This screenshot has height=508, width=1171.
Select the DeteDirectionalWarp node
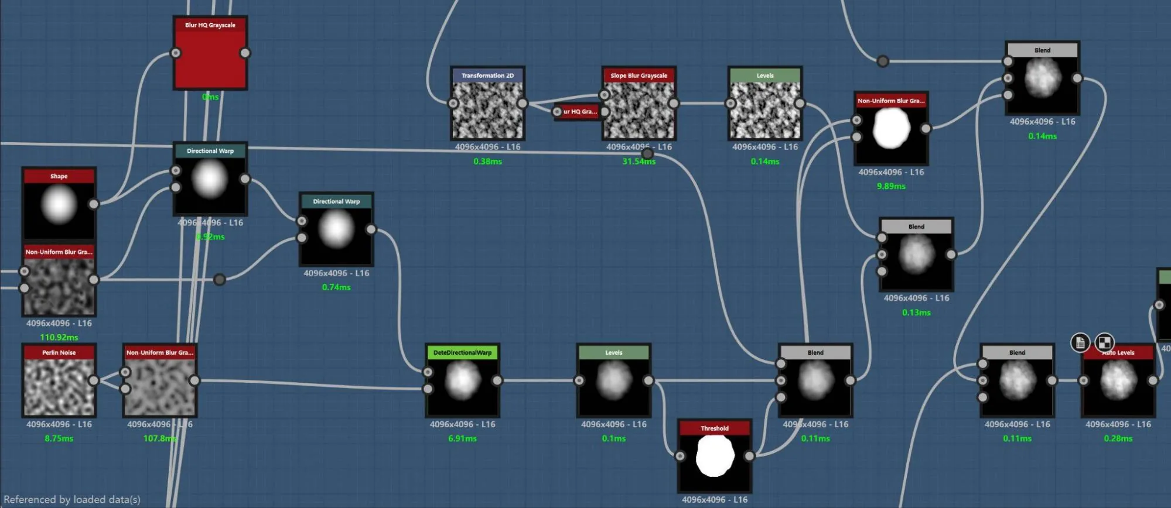[463, 380]
